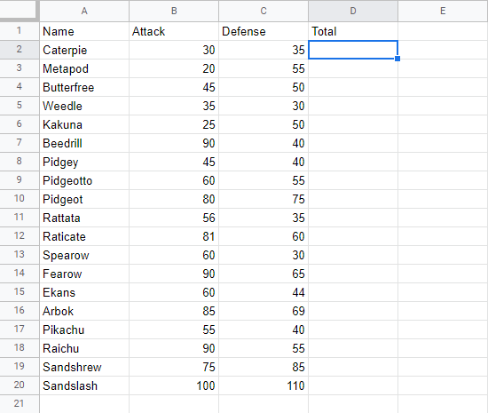The image size is (488, 413).
Task: Select the Defense header cell
Action: (264, 31)
